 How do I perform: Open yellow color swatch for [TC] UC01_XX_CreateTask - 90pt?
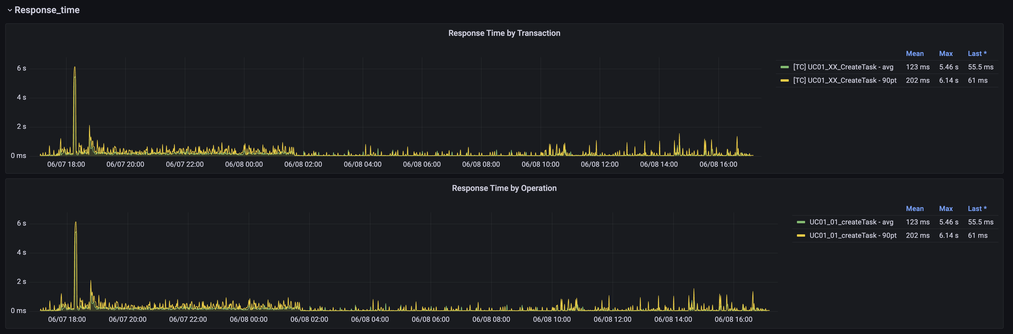pyautogui.click(x=784, y=80)
